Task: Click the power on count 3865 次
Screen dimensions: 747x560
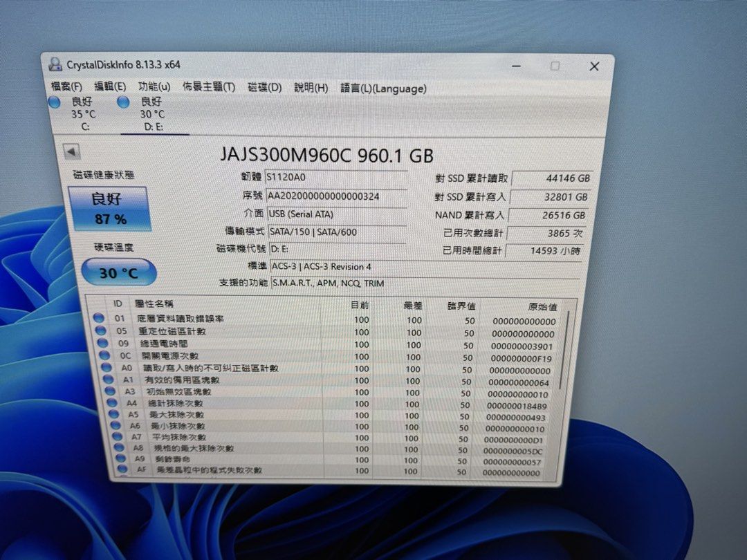Action: click(546, 234)
